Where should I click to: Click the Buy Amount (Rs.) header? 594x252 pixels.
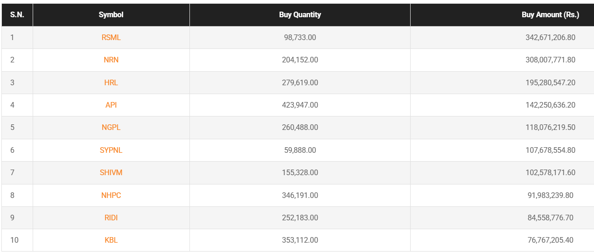pos(550,15)
